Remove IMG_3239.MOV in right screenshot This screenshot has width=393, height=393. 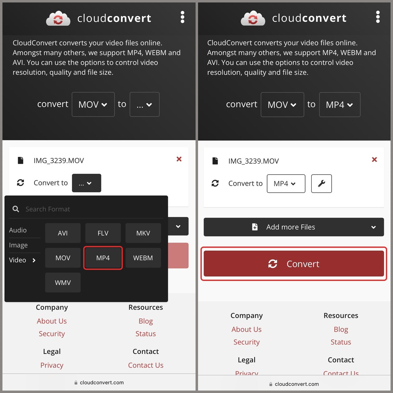[374, 159]
